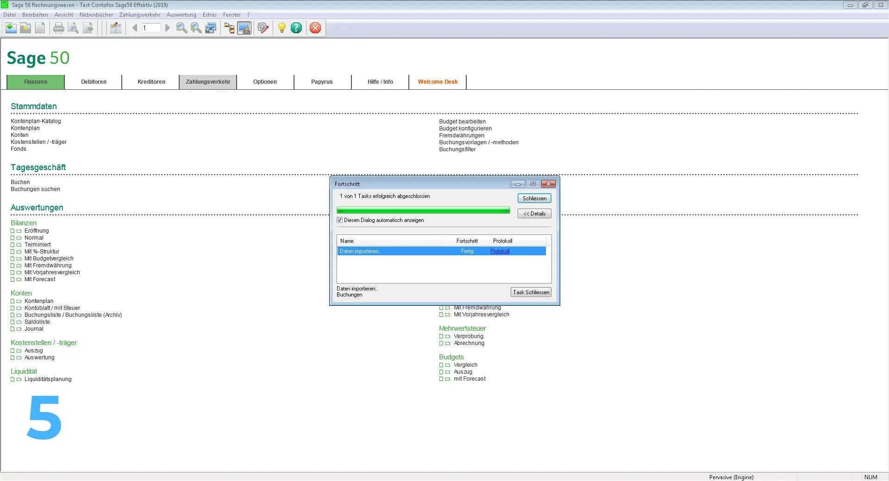Collapse details with '<< Details' button
Screen dimensions: 889x481
pyautogui.click(x=534, y=214)
